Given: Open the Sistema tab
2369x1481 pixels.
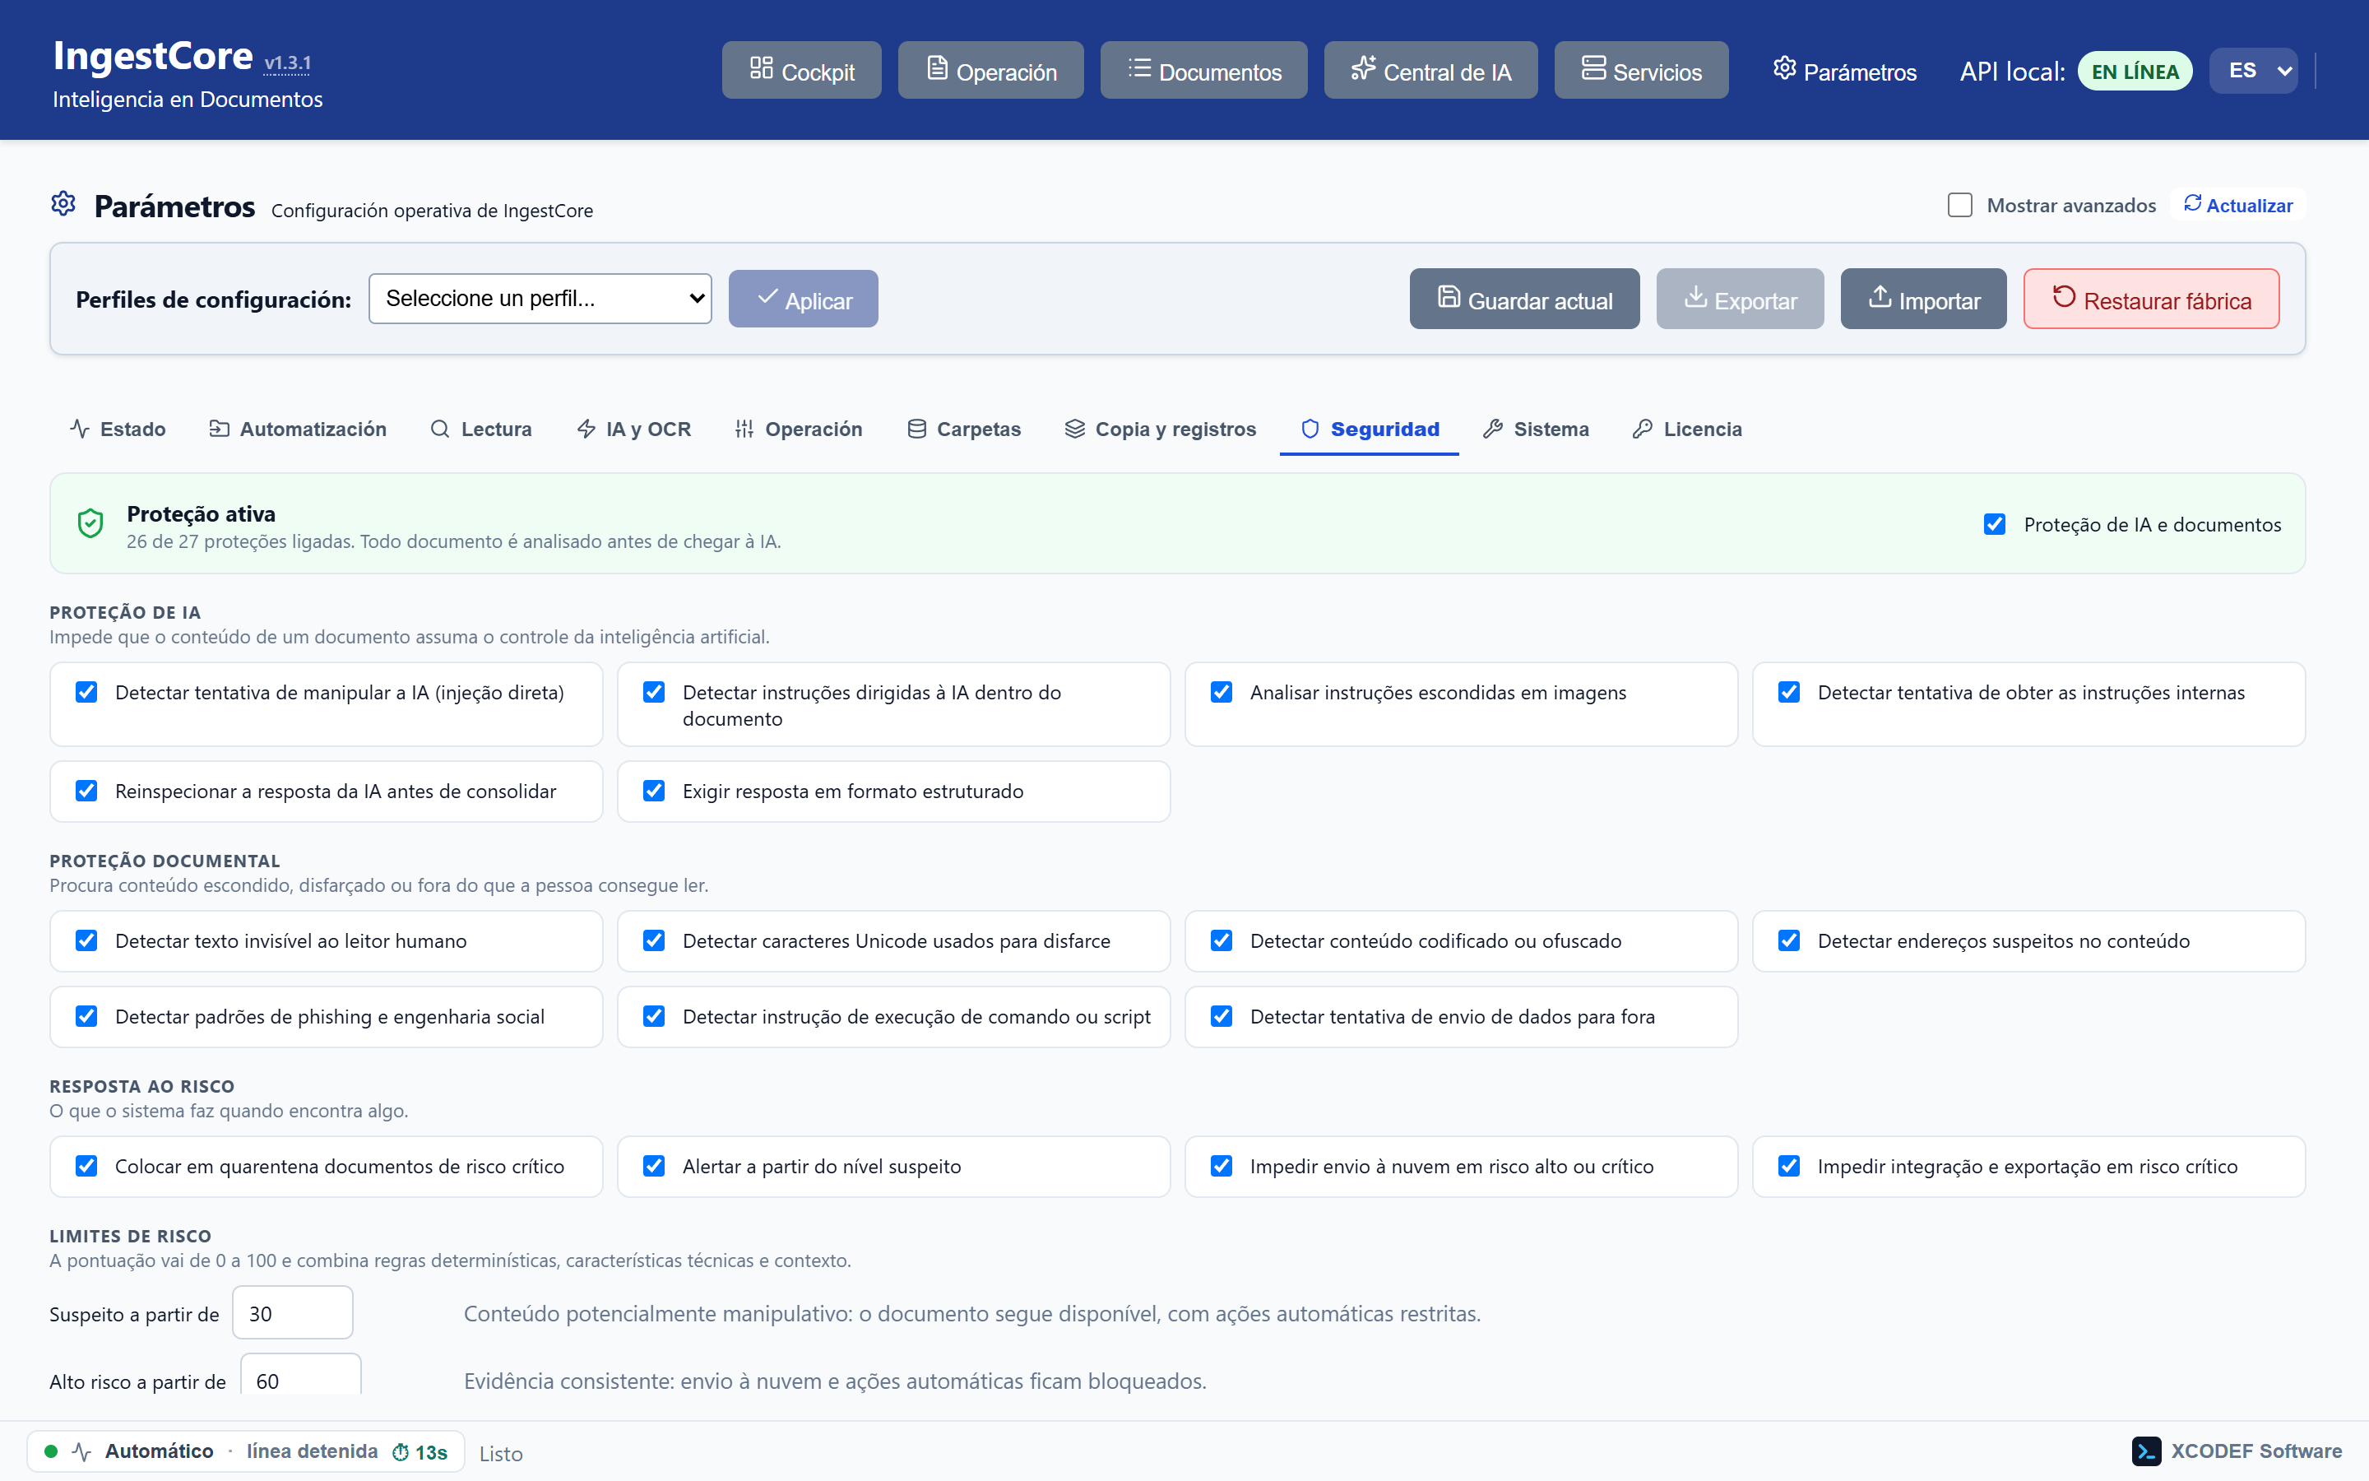Looking at the screenshot, I should point(1536,429).
